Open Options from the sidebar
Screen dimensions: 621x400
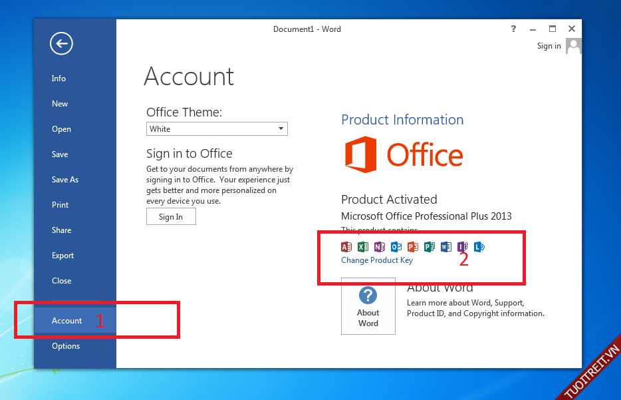click(66, 346)
